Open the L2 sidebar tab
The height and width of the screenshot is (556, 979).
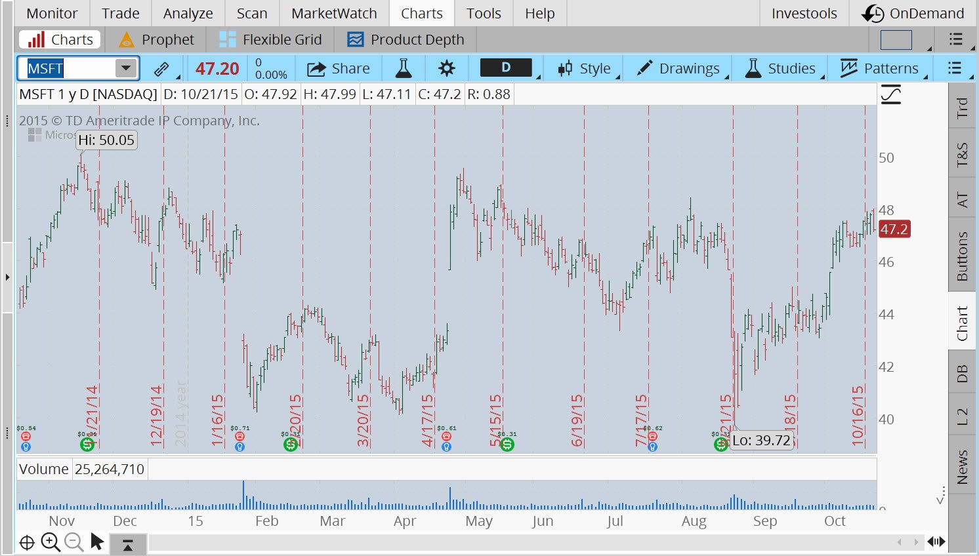tap(962, 416)
